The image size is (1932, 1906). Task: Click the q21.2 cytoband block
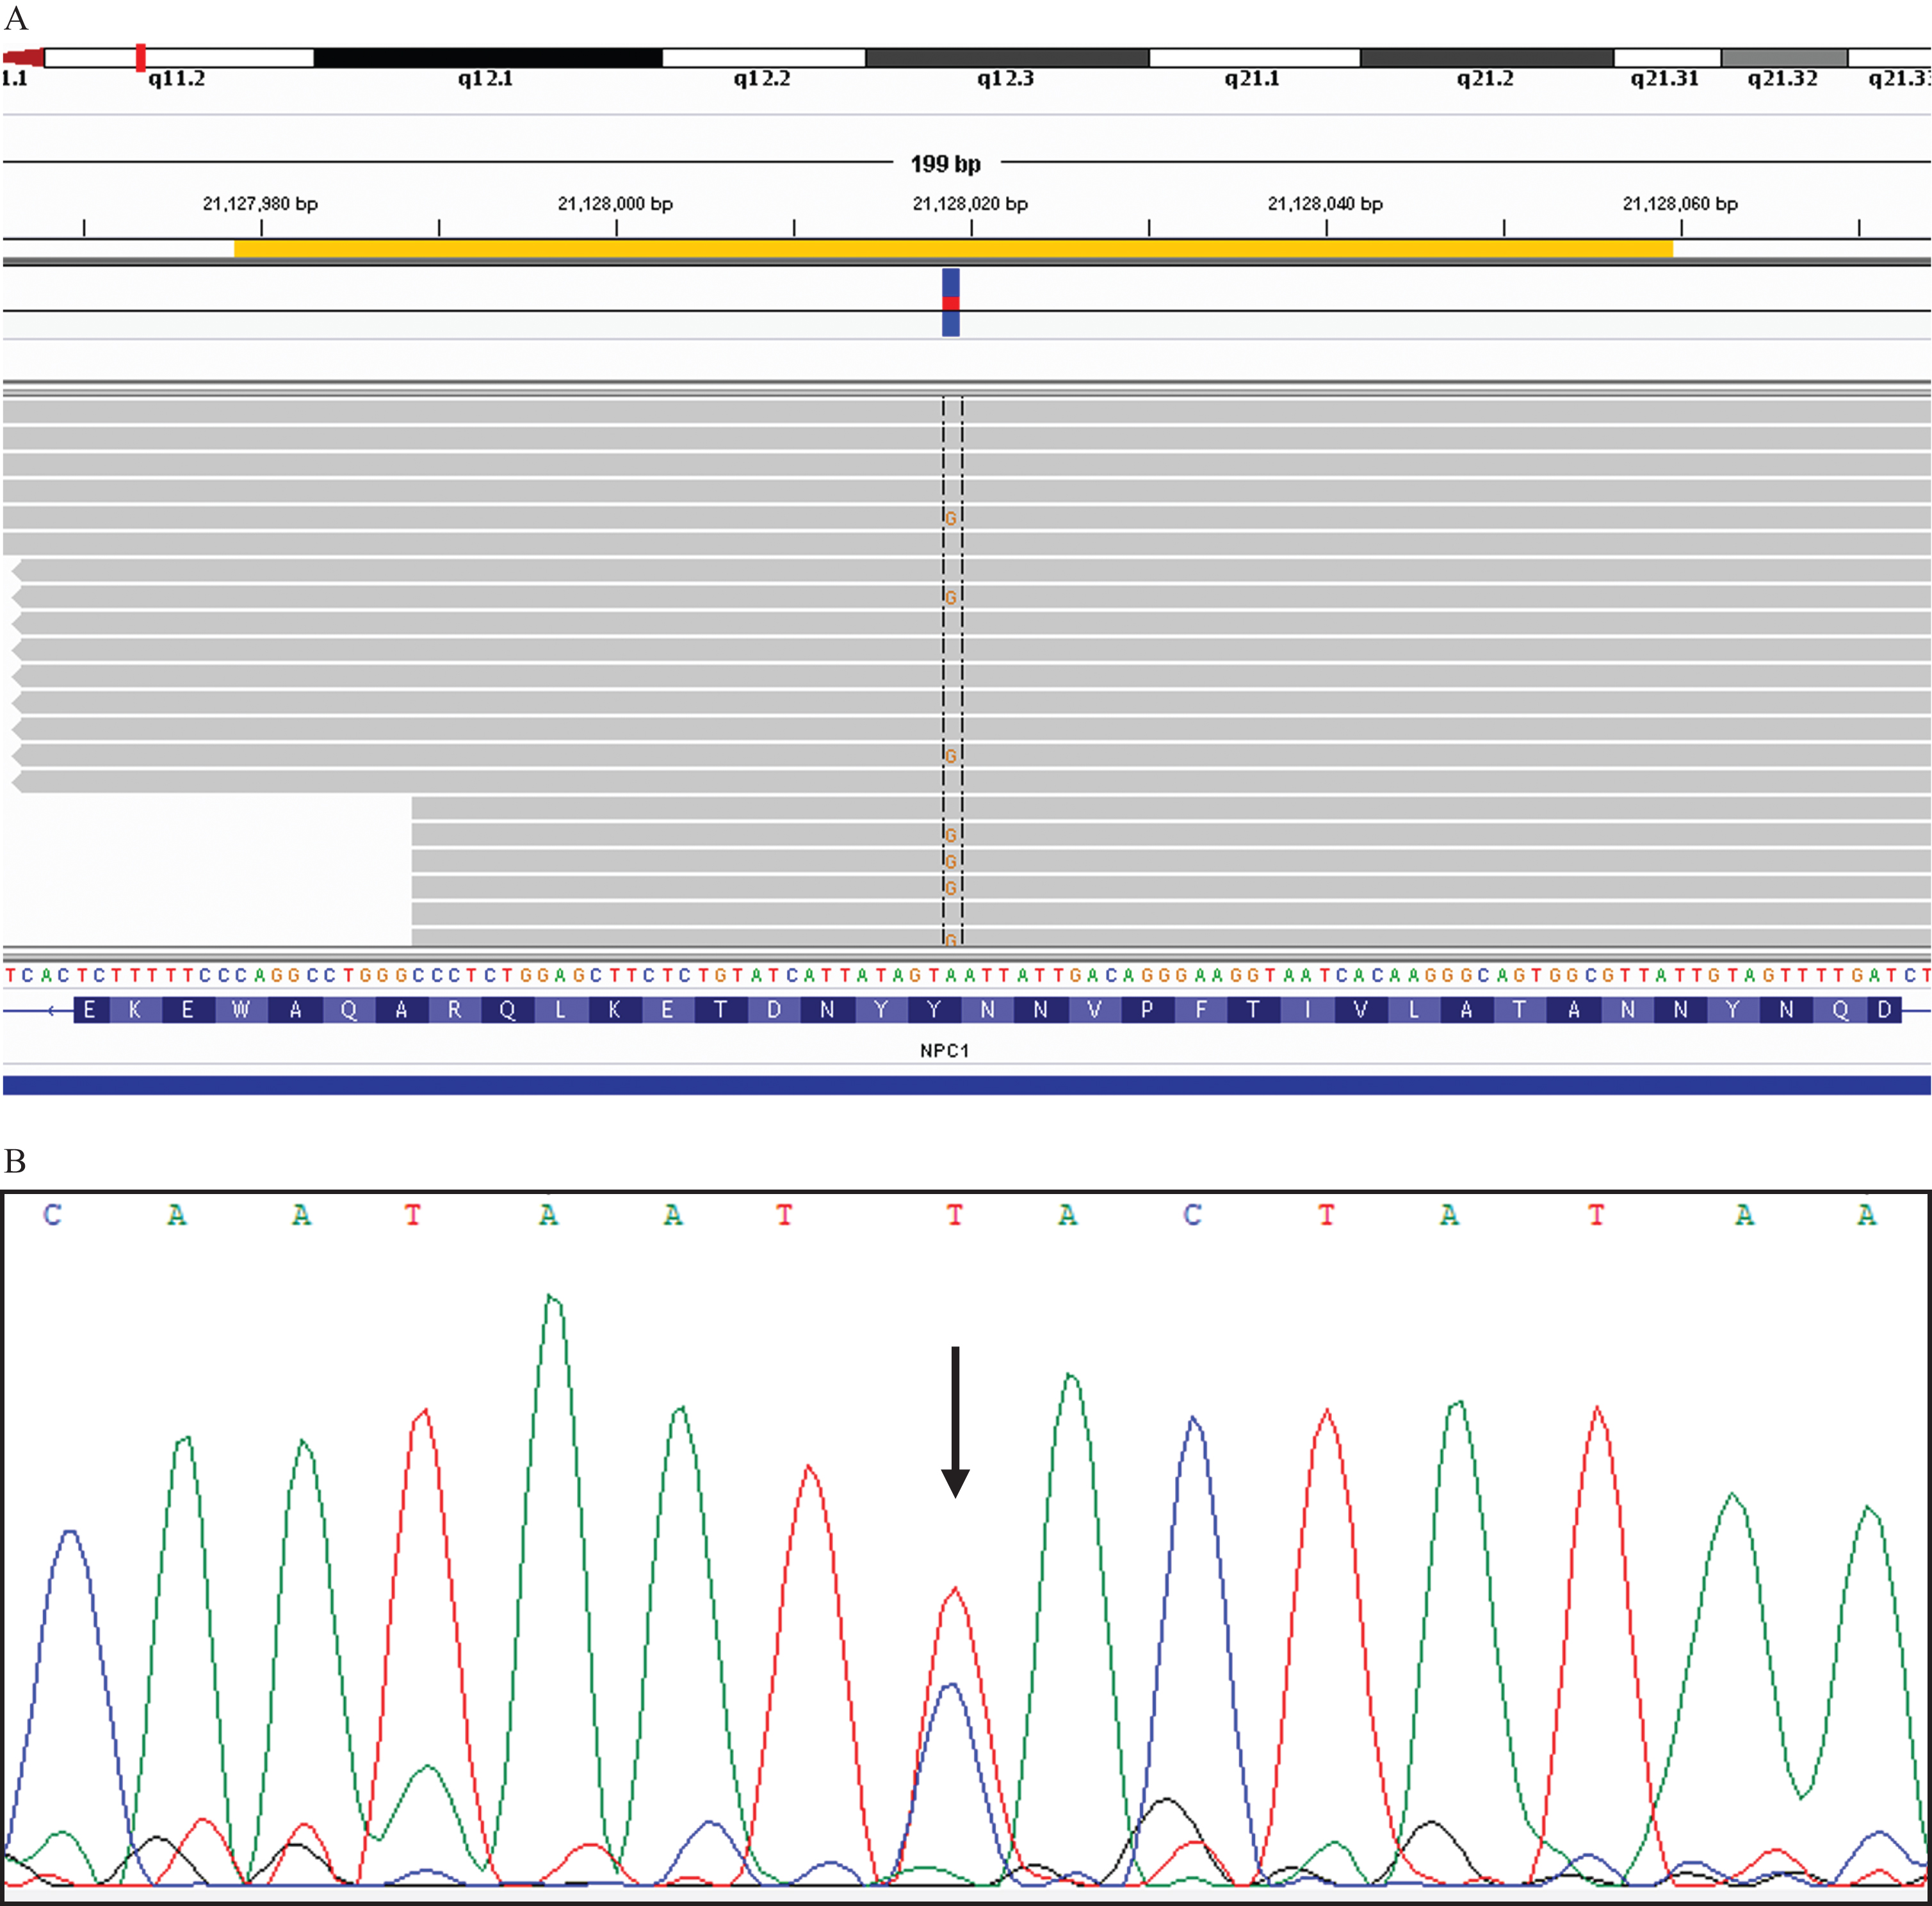pos(1487,58)
